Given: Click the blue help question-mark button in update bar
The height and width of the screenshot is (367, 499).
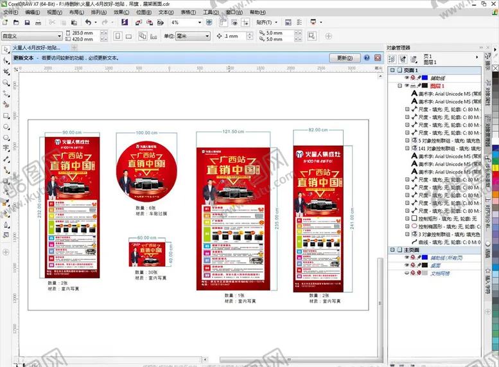Looking at the screenshot, I should click(x=367, y=58).
